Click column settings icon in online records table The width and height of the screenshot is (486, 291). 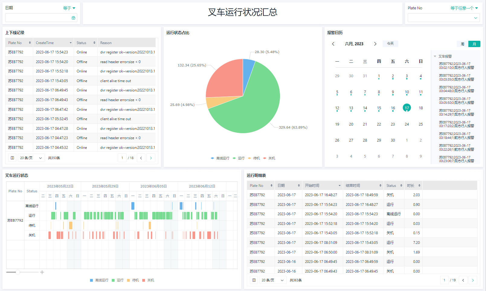pos(12,158)
